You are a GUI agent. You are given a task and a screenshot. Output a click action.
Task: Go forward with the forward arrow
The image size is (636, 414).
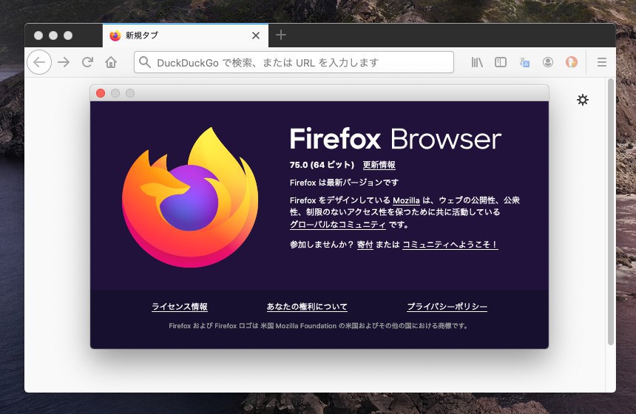pyautogui.click(x=64, y=62)
